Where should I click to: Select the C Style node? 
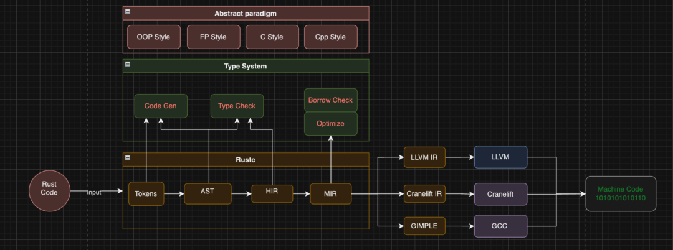[272, 37]
